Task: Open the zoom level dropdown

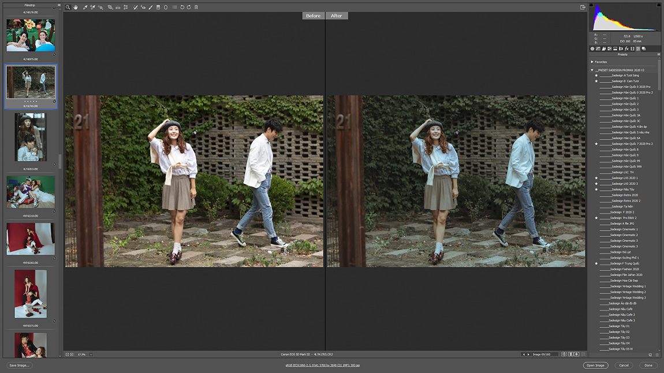Action: point(91,355)
